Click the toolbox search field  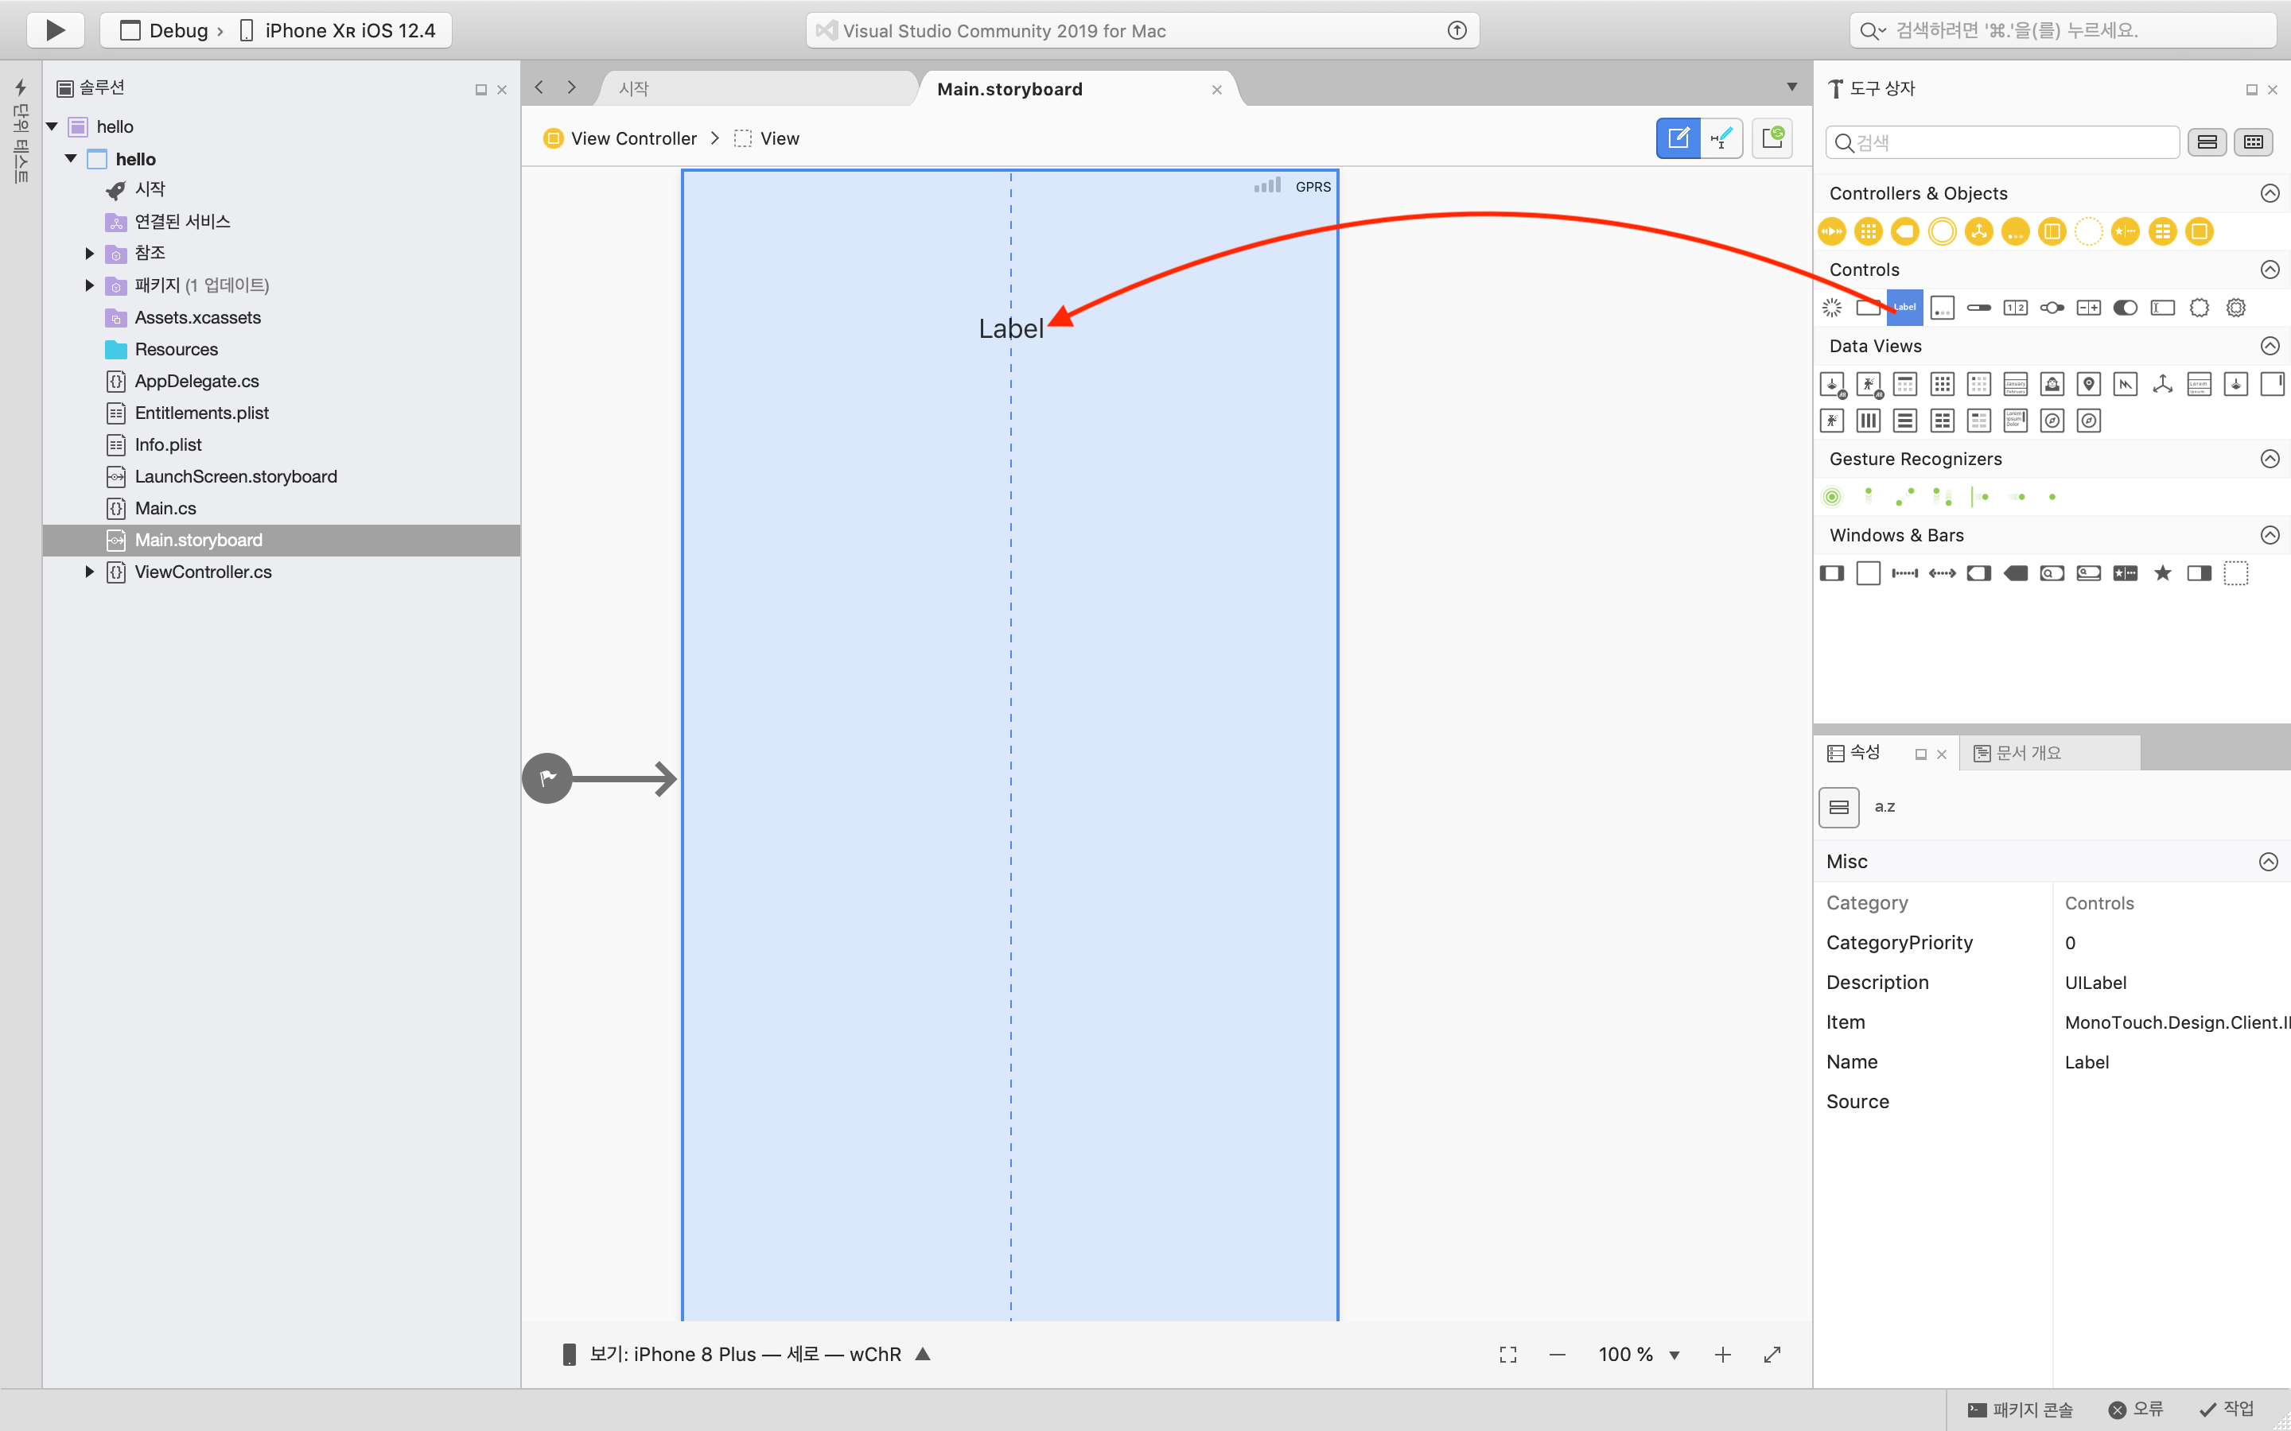[2002, 142]
